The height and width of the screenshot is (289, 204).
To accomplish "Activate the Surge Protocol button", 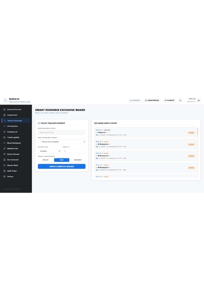I will tap(152, 100).
